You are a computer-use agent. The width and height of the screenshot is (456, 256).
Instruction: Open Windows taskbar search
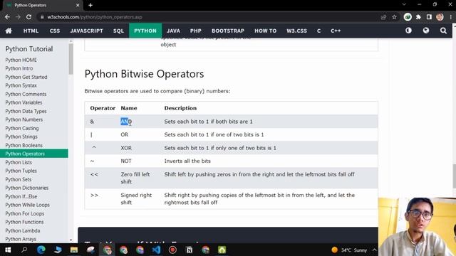24,250
